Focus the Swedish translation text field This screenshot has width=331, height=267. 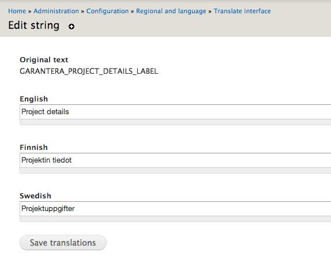(175, 209)
